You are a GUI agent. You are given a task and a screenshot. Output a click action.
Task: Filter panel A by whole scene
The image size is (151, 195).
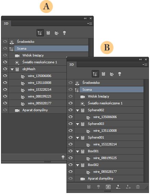40,33
